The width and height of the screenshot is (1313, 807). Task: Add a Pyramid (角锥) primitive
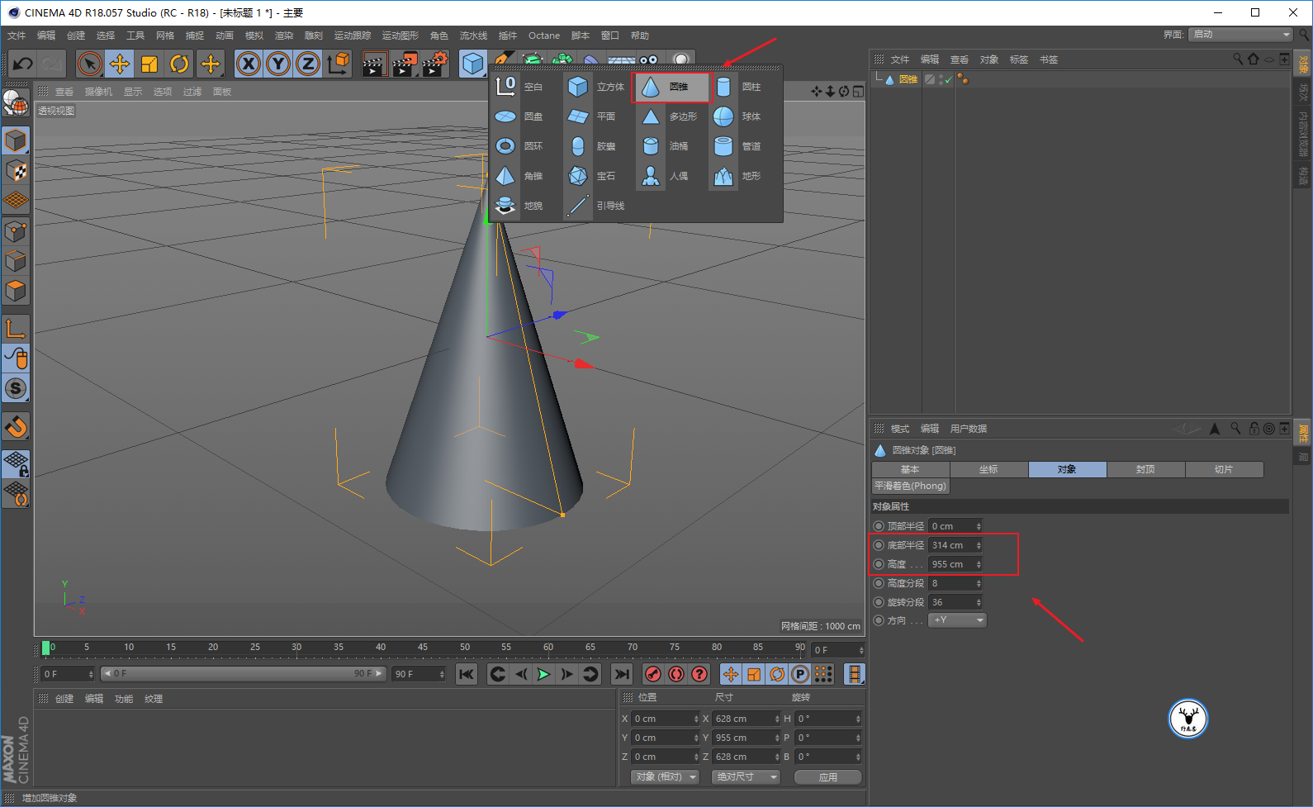point(519,176)
